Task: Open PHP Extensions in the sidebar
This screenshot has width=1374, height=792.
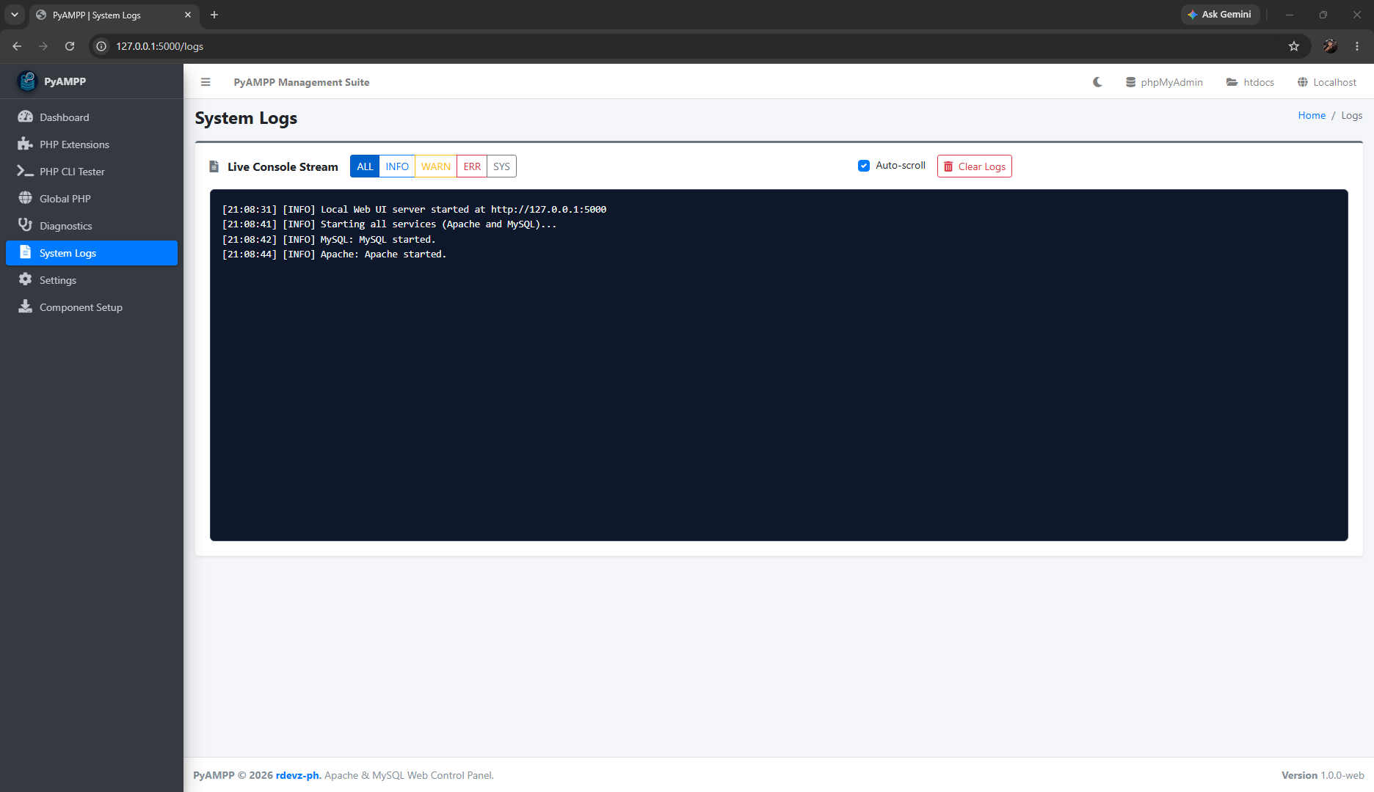Action: pos(92,144)
